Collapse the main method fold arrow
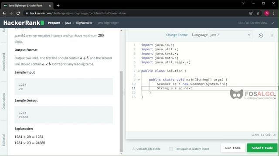 point(139,80)
